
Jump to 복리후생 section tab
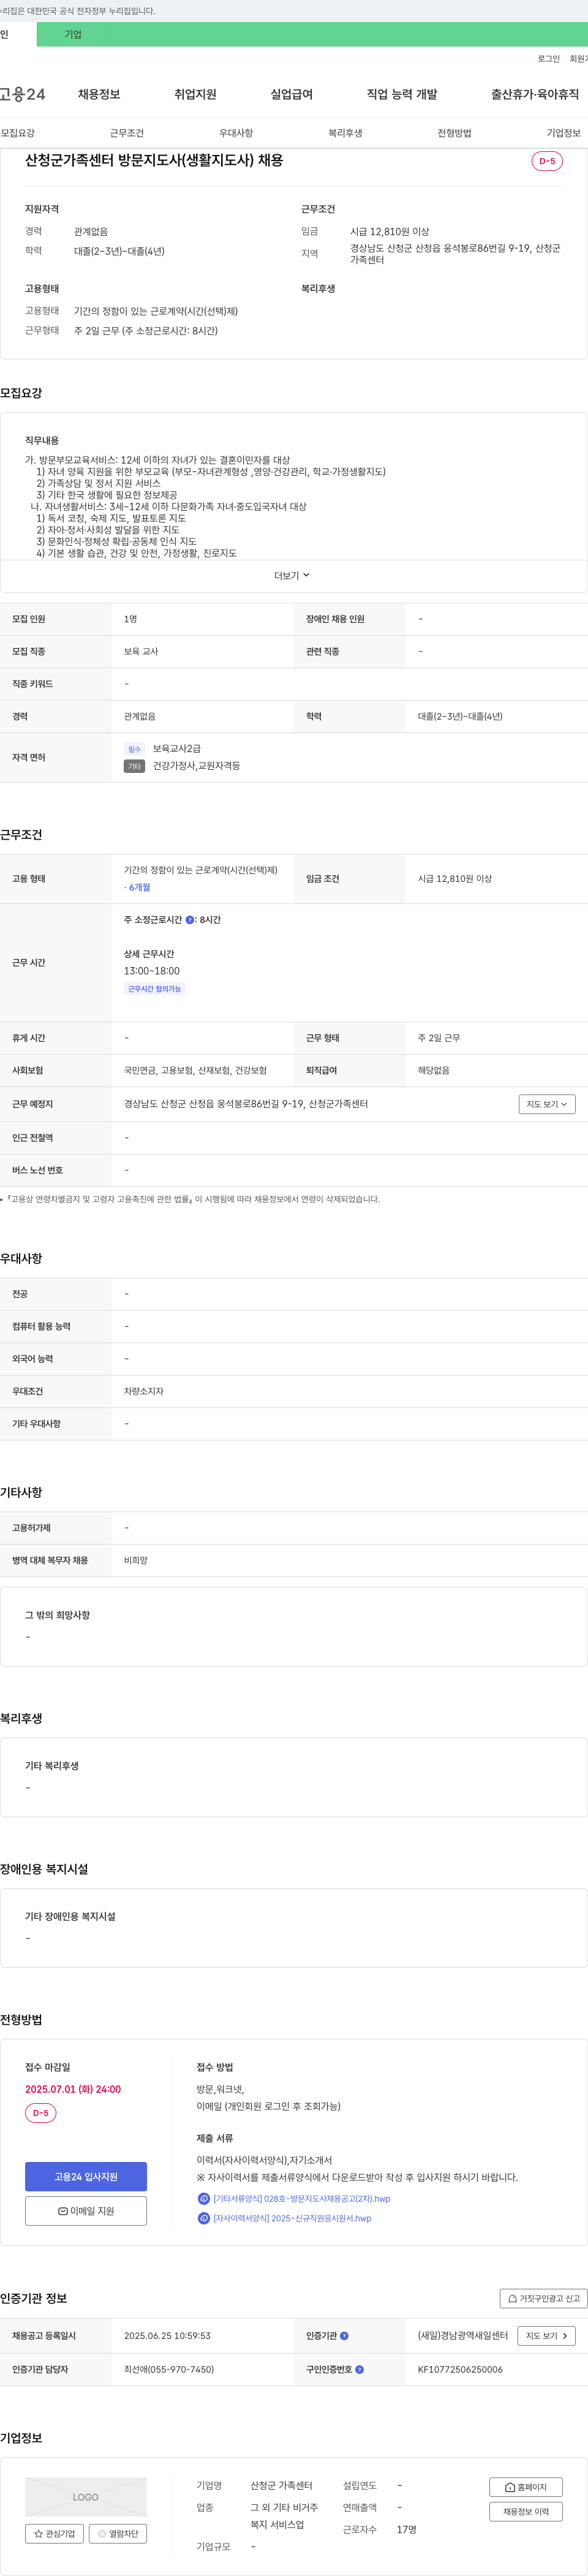pyautogui.click(x=345, y=133)
